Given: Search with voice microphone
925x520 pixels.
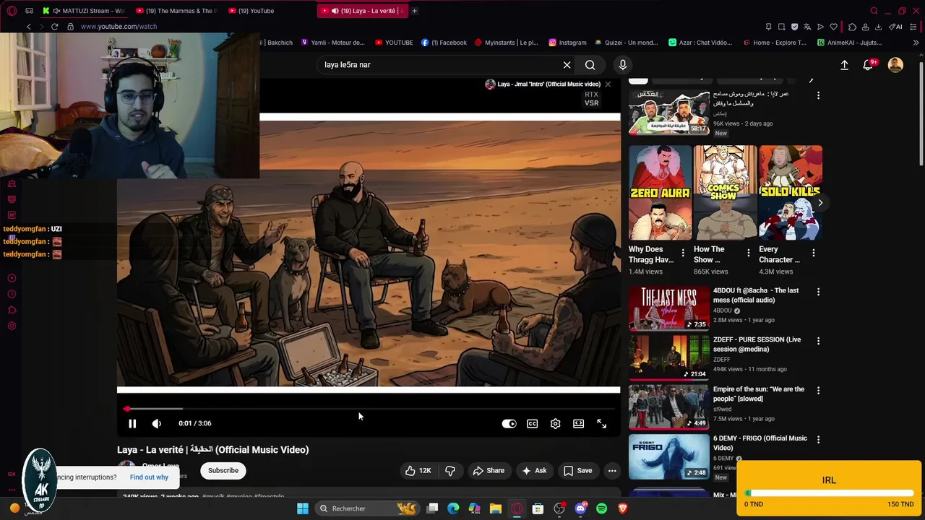Looking at the screenshot, I should click(x=622, y=65).
